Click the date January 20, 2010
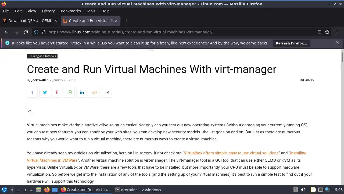 pos(64,80)
